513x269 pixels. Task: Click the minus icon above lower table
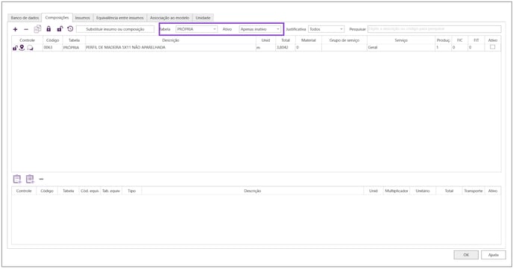tap(41, 179)
